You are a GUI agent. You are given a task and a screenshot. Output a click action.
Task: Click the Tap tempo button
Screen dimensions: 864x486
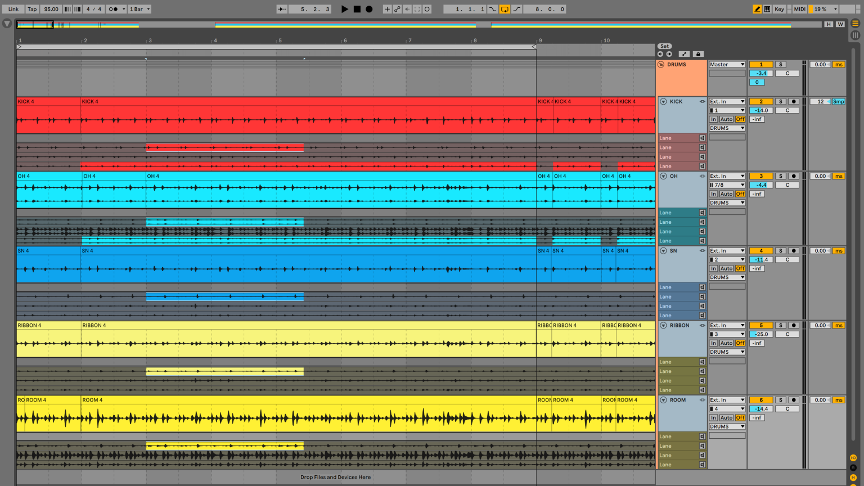pyautogui.click(x=31, y=9)
